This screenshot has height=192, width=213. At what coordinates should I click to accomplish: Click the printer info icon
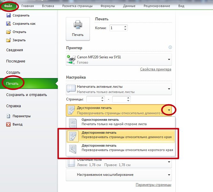point(170,47)
